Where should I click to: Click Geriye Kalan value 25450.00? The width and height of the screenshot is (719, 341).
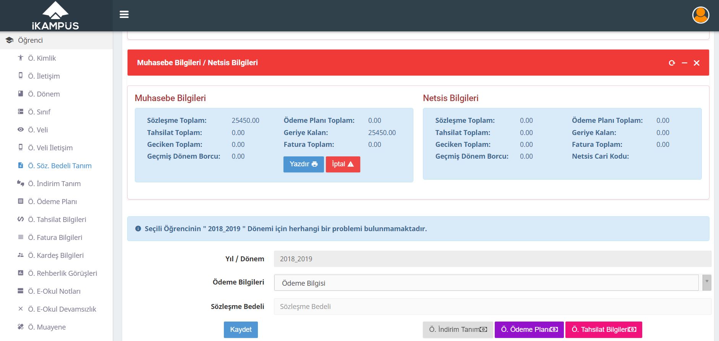click(382, 133)
